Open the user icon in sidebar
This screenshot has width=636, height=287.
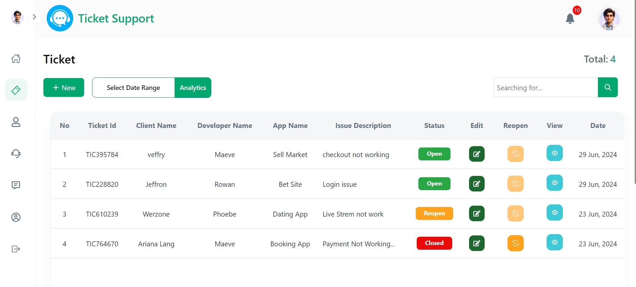(x=16, y=122)
